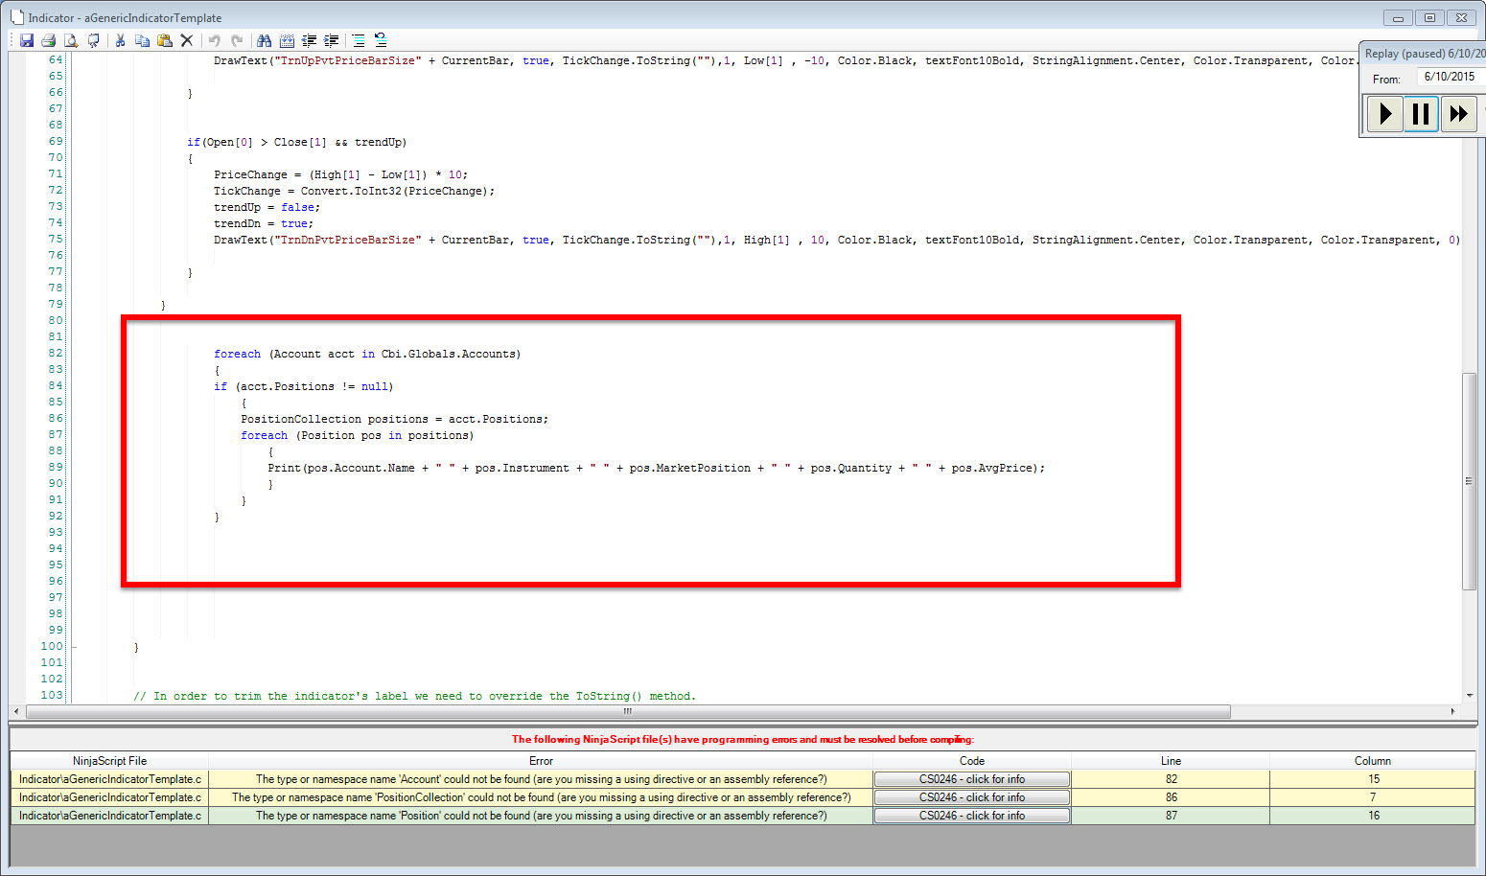This screenshot has height=876, width=1486.
Task: Open CS0246 info for the 'PositionCollection' error
Action: coord(972,797)
